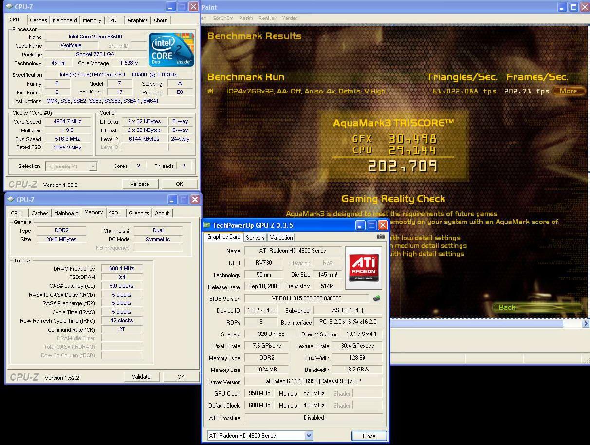Click the Intel Core 2 Duo E8500 name field

tap(95, 37)
